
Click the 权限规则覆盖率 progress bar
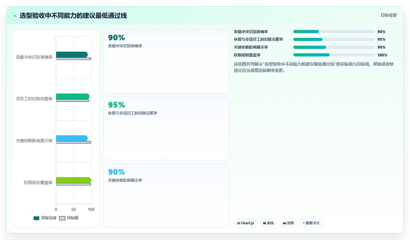click(334, 55)
